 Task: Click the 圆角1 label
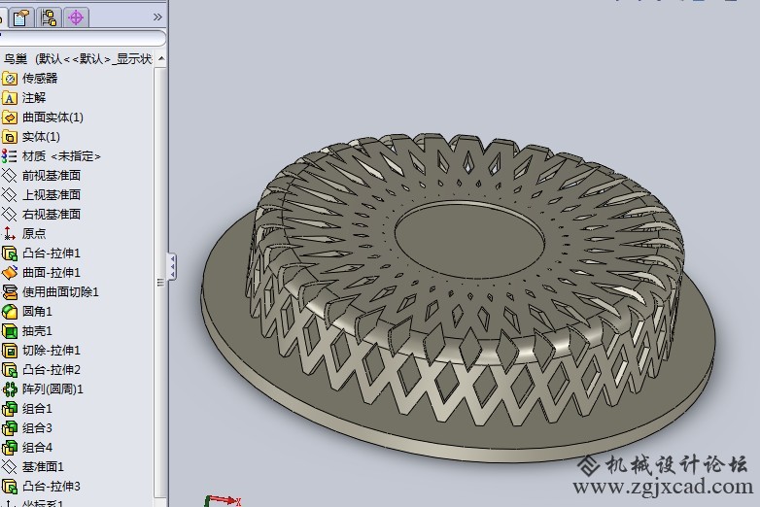[37, 312]
